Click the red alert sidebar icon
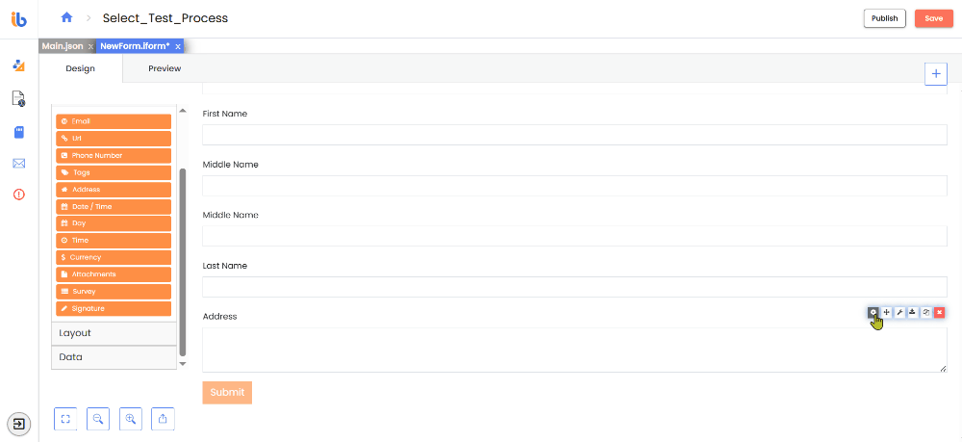The width and height of the screenshot is (962, 442). tap(19, 195)
